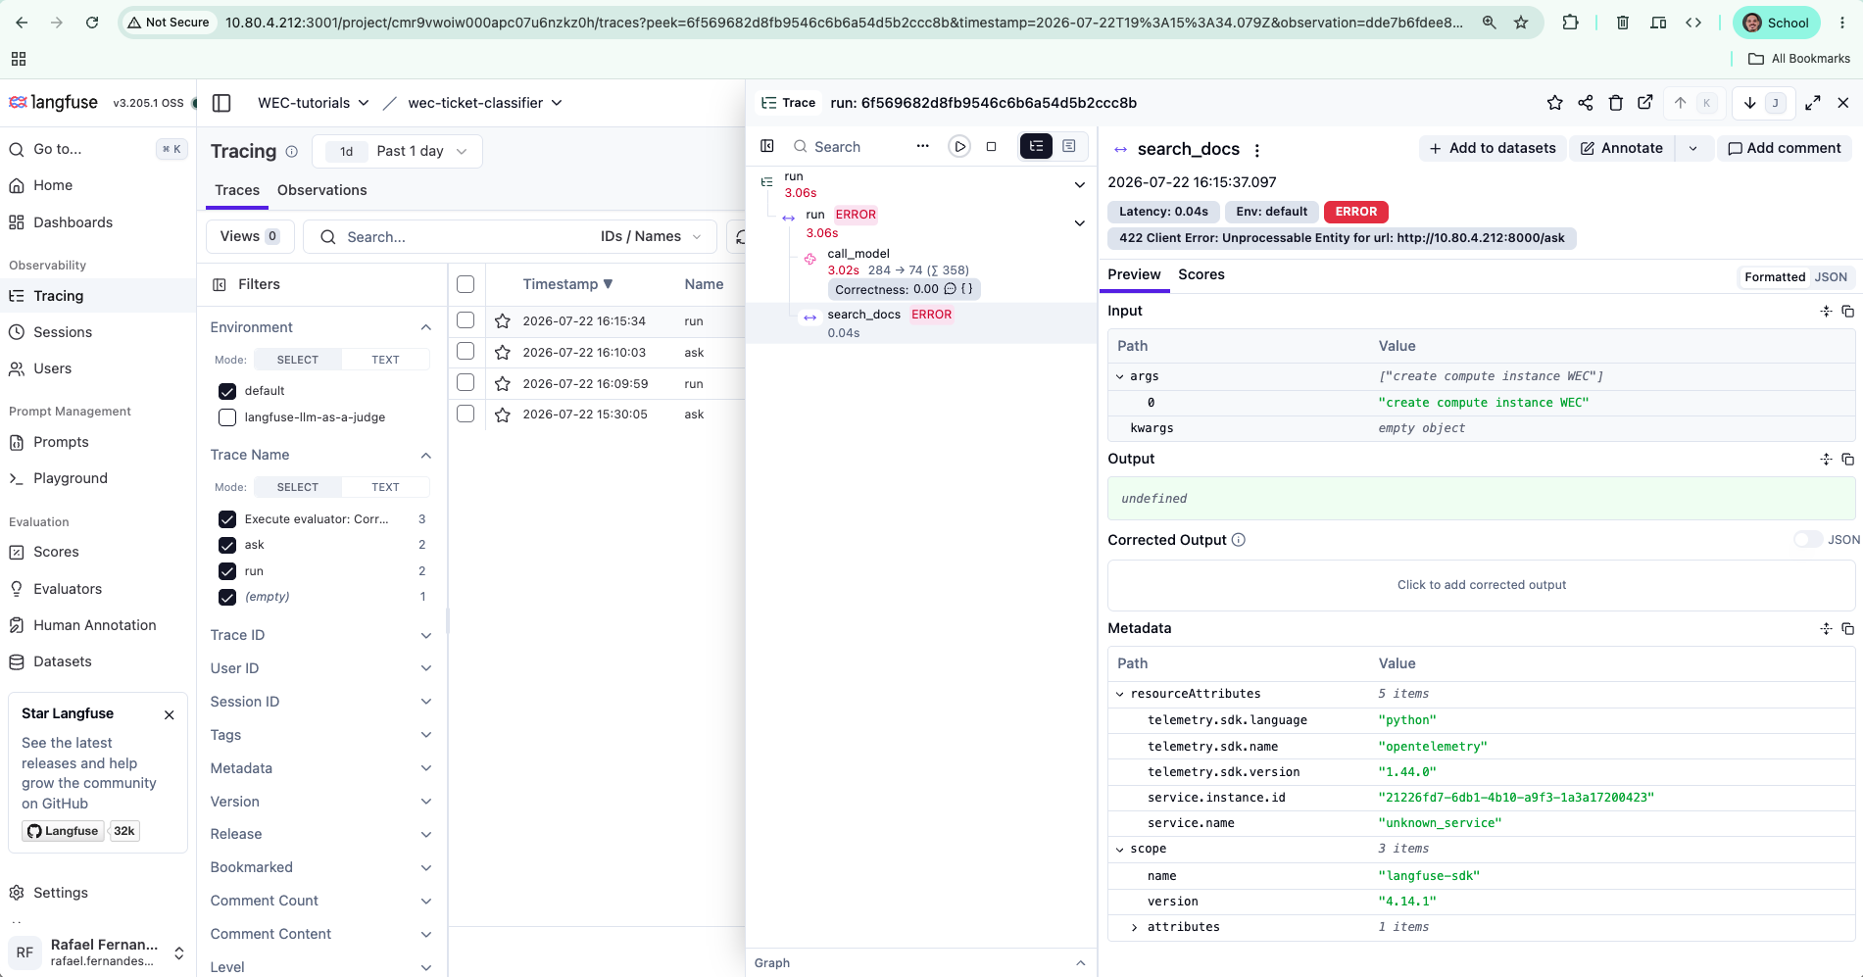The width and height of the screenshot is (1863, 977).
Task: Switch to the Observations tab
Action: pos(321,190)
